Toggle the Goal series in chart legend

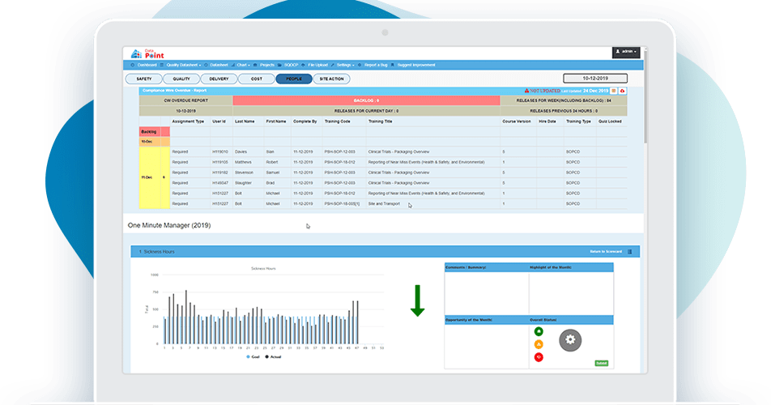click(x=252, y=356)
